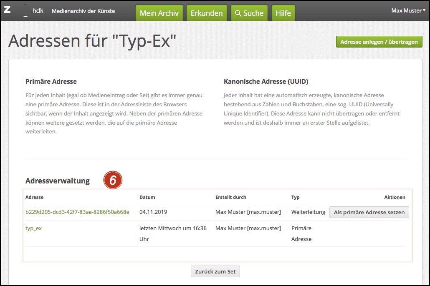Click the red number 6 marker
Screen dimensions: 430x286
(x=113, y=181)
